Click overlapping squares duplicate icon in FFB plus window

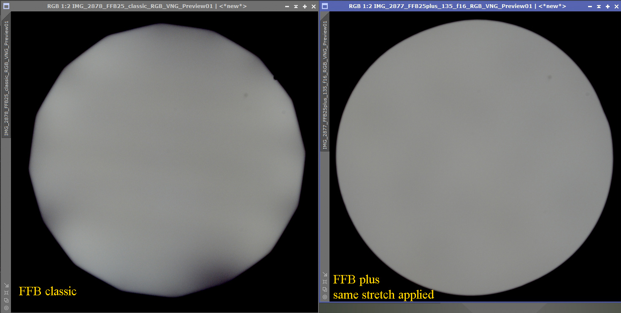[x=324, y=289]
